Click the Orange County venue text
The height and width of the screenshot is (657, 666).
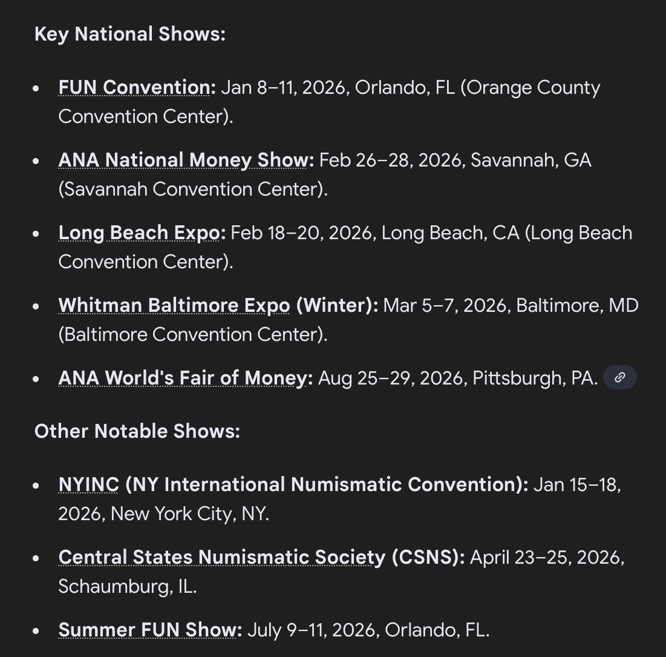pos(530,88)
